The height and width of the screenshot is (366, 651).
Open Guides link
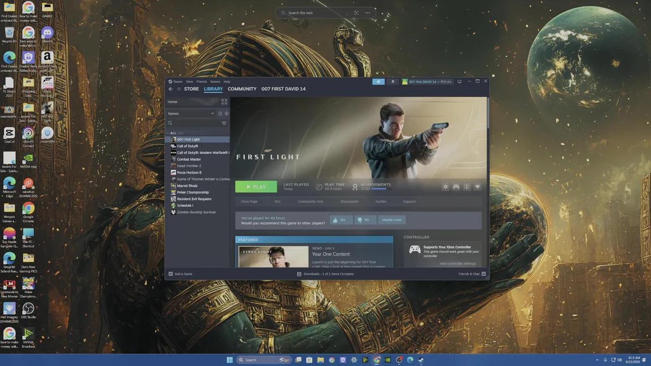click(381, 201)
